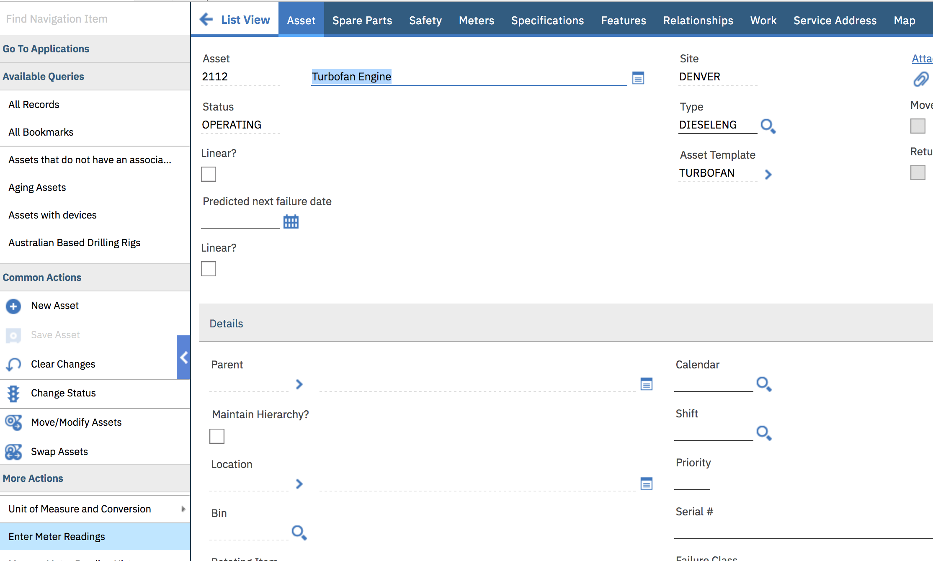Screen dimensions: 933x561
Task: Click the Priority input field
Action: pyautogui.click(x=692, y=482)
